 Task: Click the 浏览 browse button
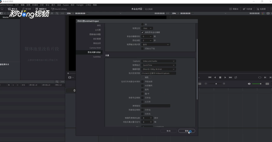click(147, 77)
